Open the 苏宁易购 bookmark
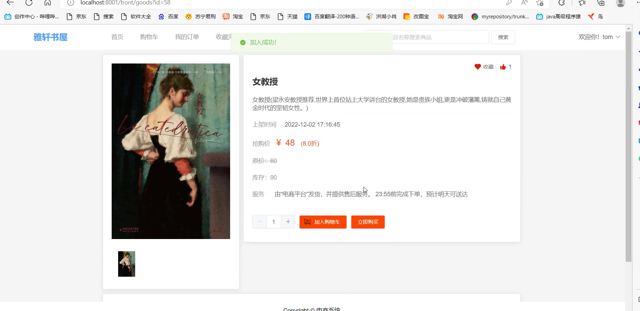This screenshot has width=640, height=311. 201,16
